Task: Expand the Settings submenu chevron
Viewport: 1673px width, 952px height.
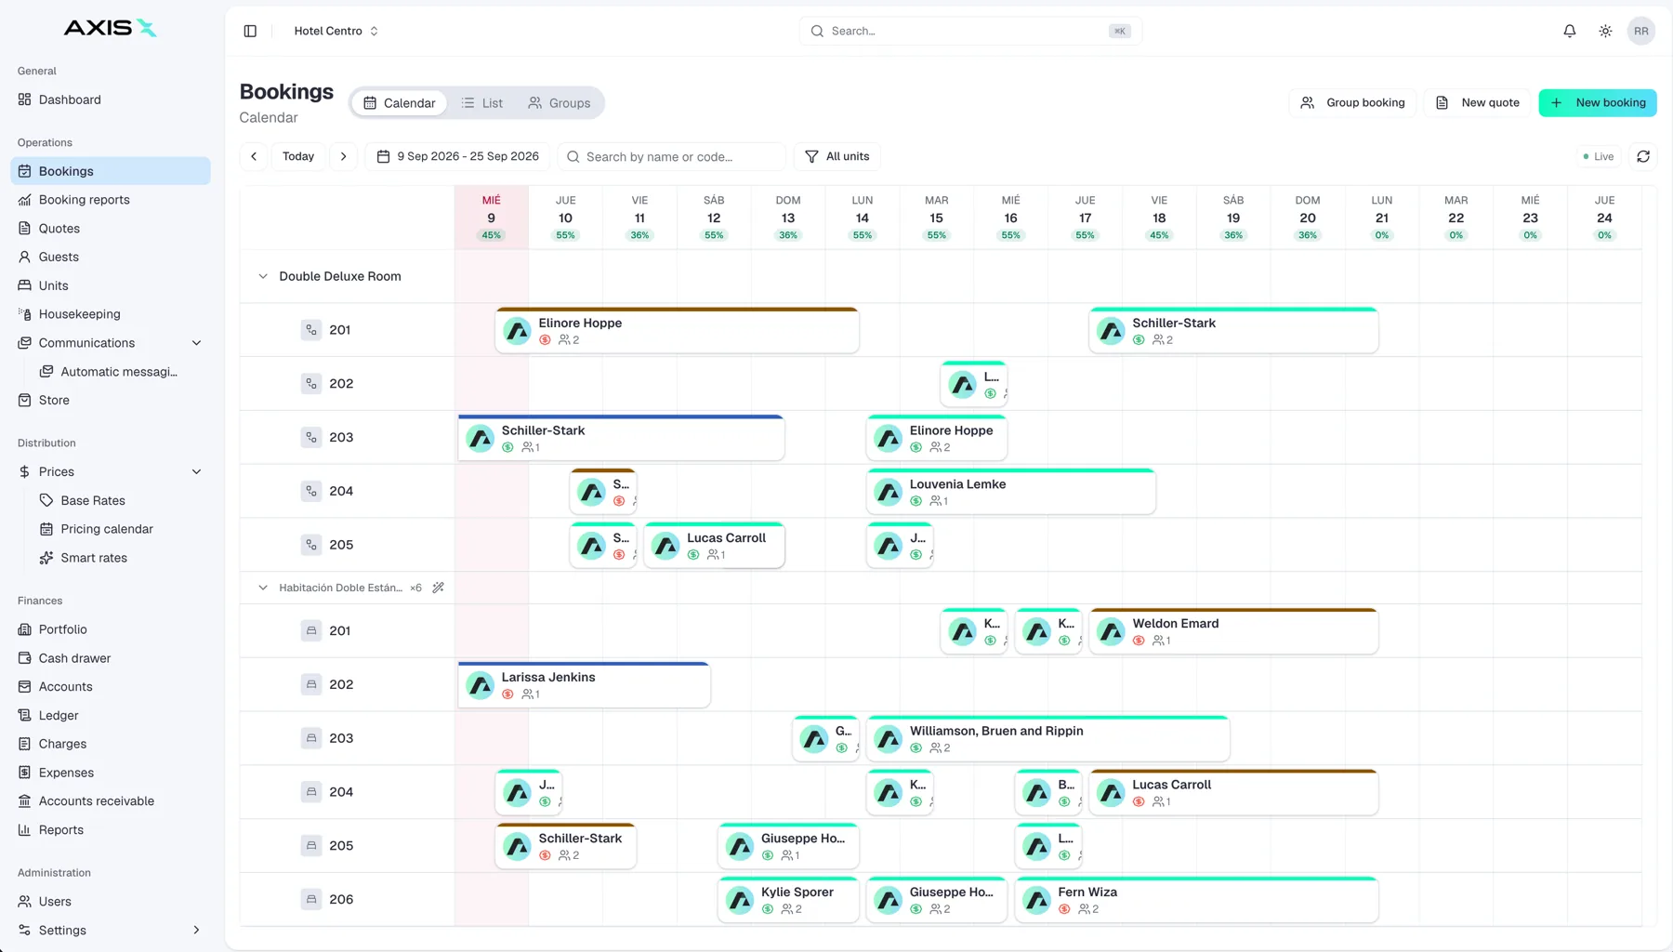Action: 196,930
